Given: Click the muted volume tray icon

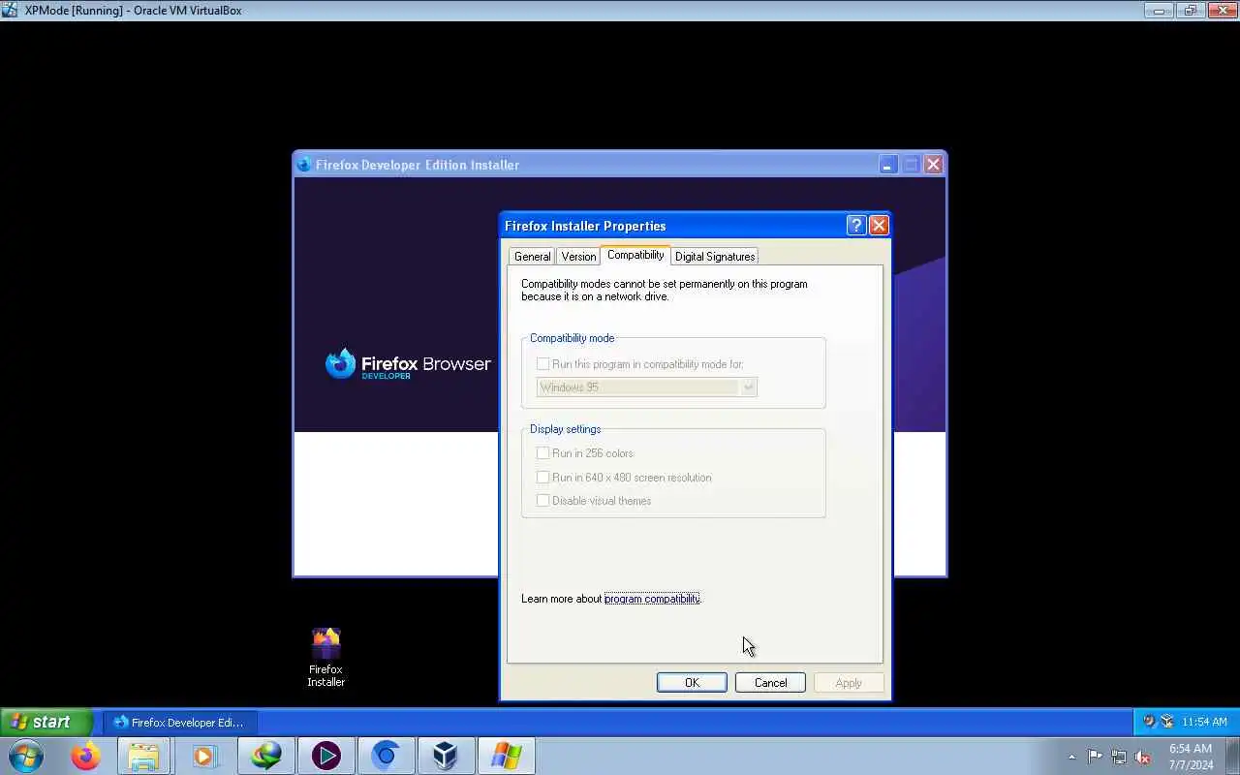Looking at the screenshot, I should coord(1143,757).
